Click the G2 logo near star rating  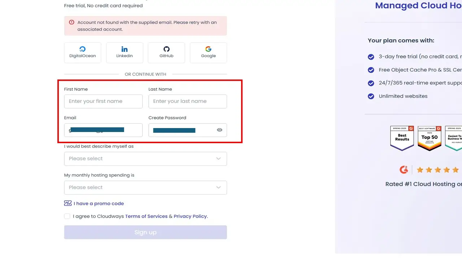pyautogui.click(x=404, y=170)
